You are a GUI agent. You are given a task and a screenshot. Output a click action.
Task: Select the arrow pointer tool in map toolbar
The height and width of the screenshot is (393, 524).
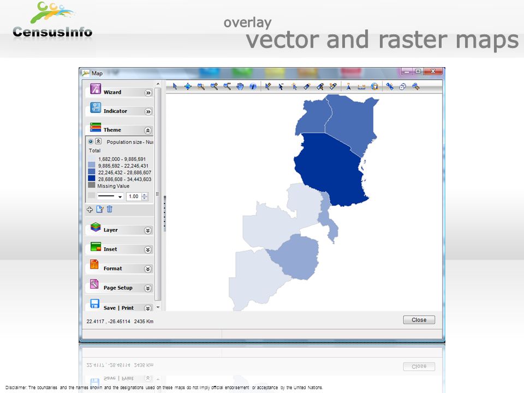[x=175, y=87]
